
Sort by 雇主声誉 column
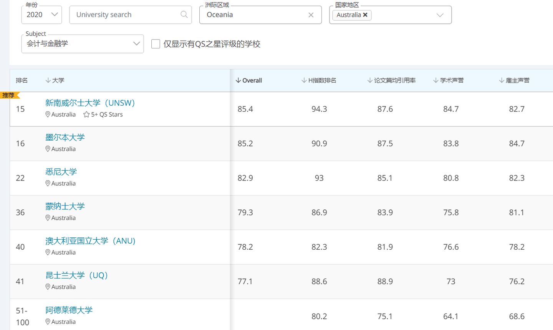[x=514, y=80]
